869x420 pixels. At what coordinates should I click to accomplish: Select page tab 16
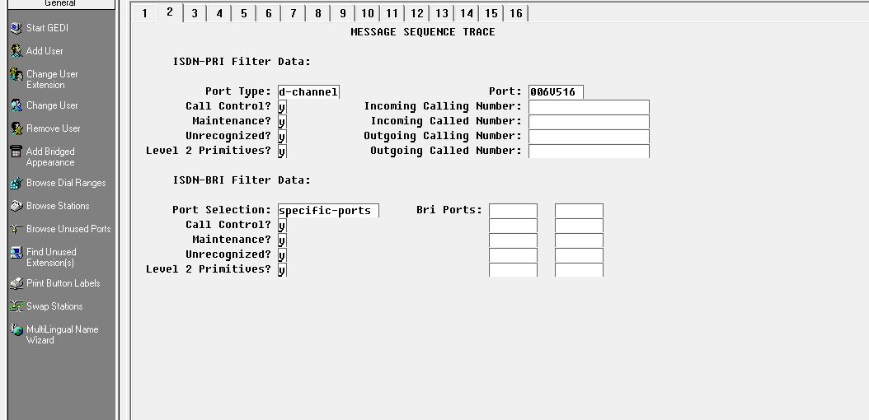coord(516,13)
